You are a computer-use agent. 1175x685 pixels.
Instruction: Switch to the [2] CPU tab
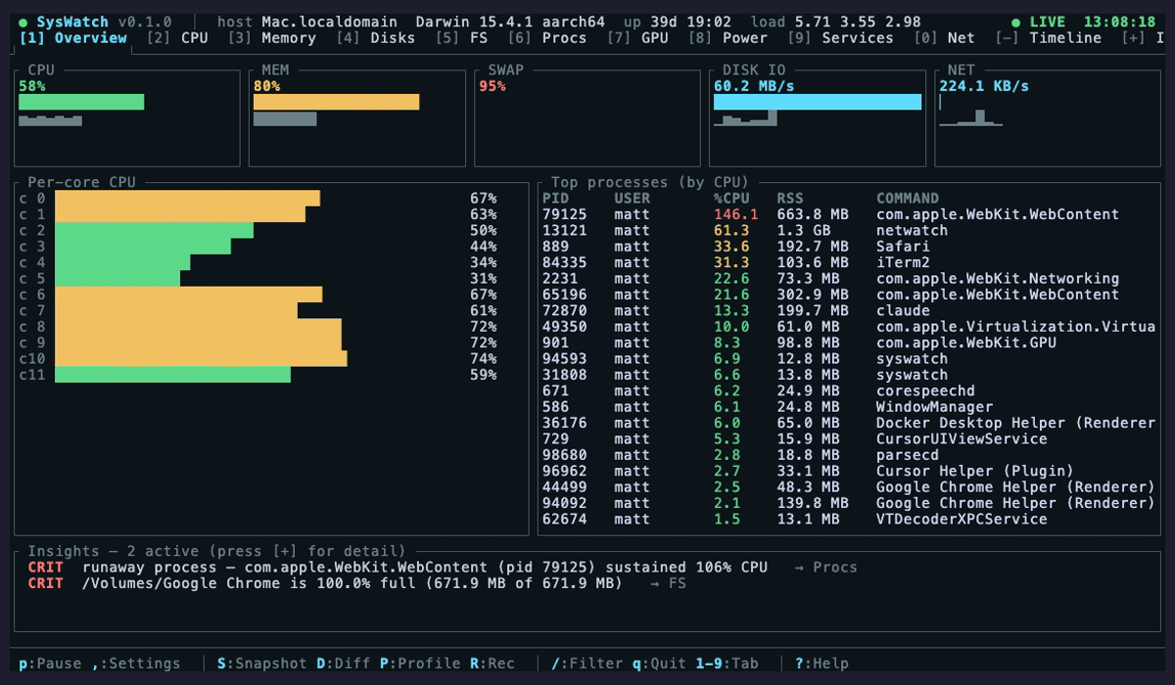coord(177,38)
